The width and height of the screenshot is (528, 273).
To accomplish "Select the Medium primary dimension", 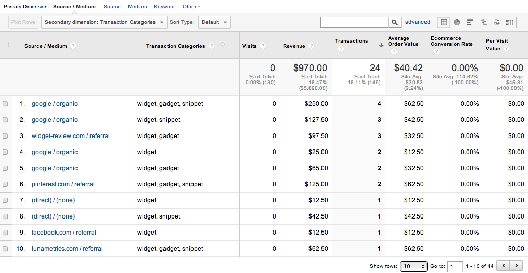I will [137, 6].
